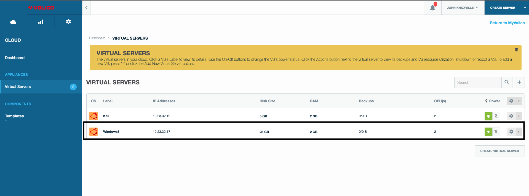Dismiss the help banner with trash icon

[516, 50]
